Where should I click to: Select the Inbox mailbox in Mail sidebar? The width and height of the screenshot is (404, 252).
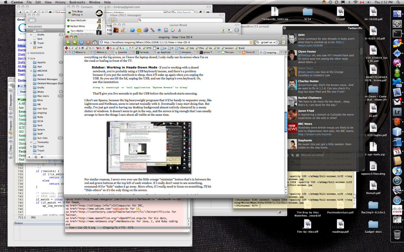[x=45, y=30]
